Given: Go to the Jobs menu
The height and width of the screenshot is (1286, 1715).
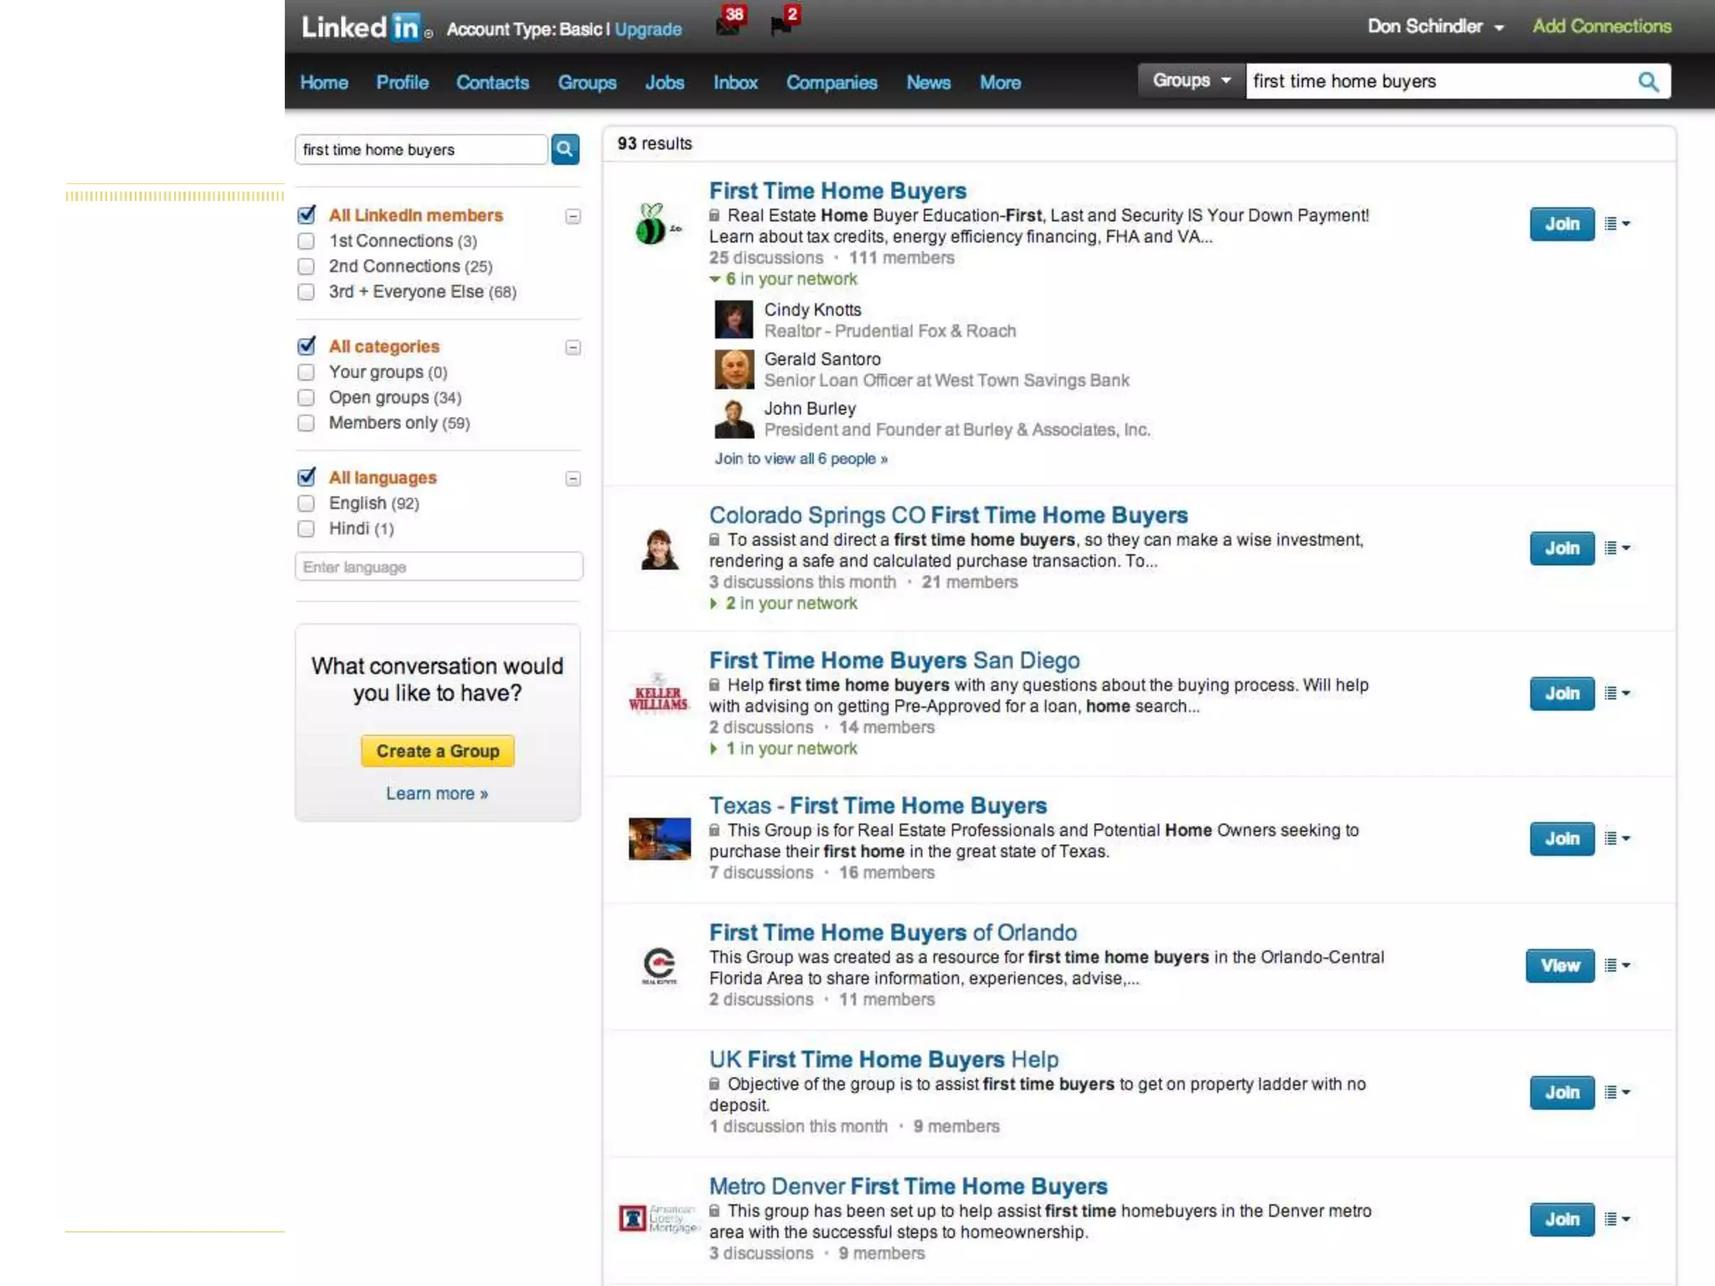Looking at the screenshot, I should pos(664,82).
